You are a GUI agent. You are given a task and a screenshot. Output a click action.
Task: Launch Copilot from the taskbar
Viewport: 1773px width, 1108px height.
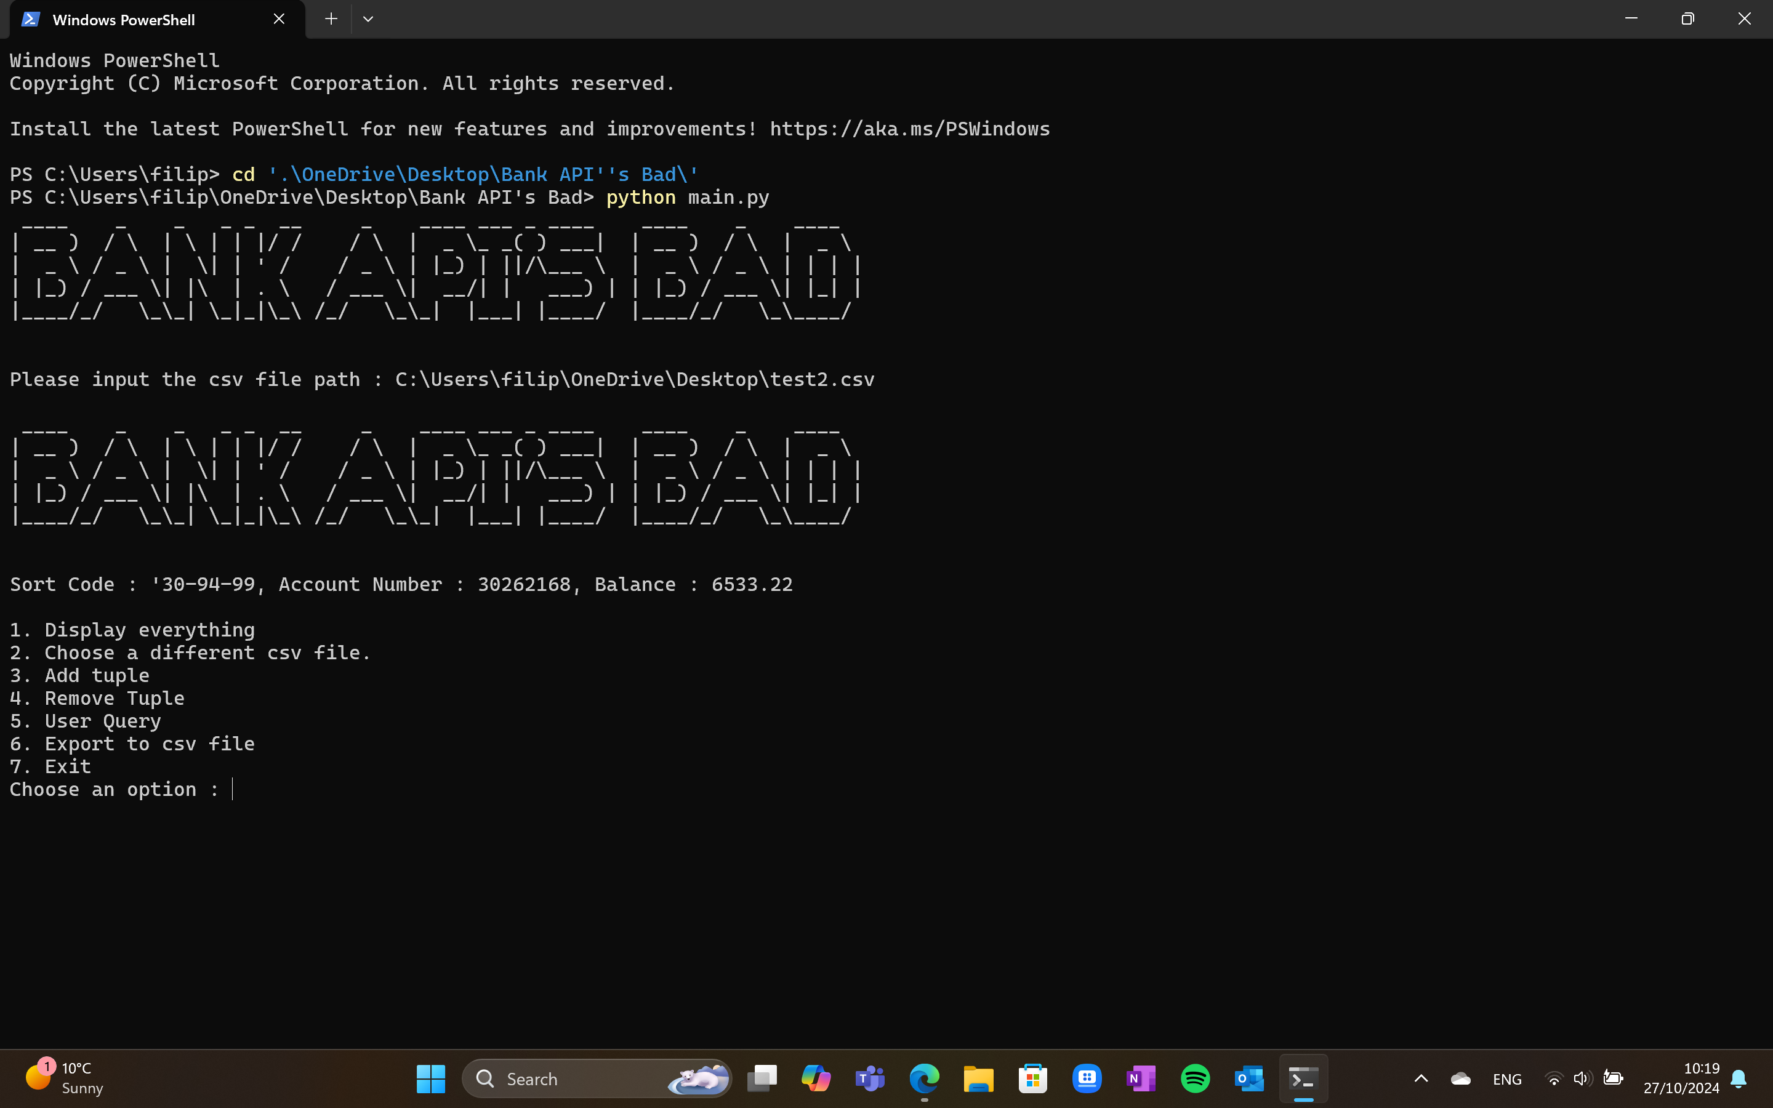pos(816,1078)
